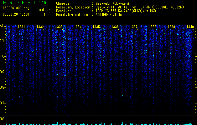
Task: Click the A504HB(yagi 4el) antenna text
Action: point(111,15)
